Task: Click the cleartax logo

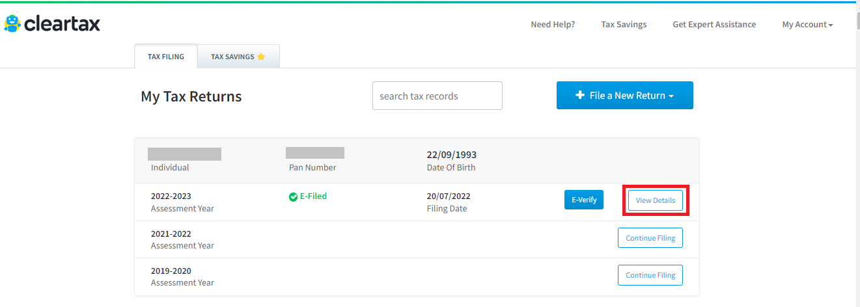Action: coord(52,24)
